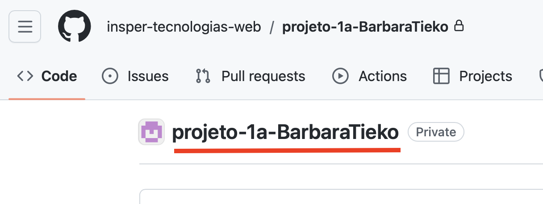The height and width of the screenshot is (204, 543).
Task: Click the partially visible Security shield icon
Action: click(x=540, y=76)
